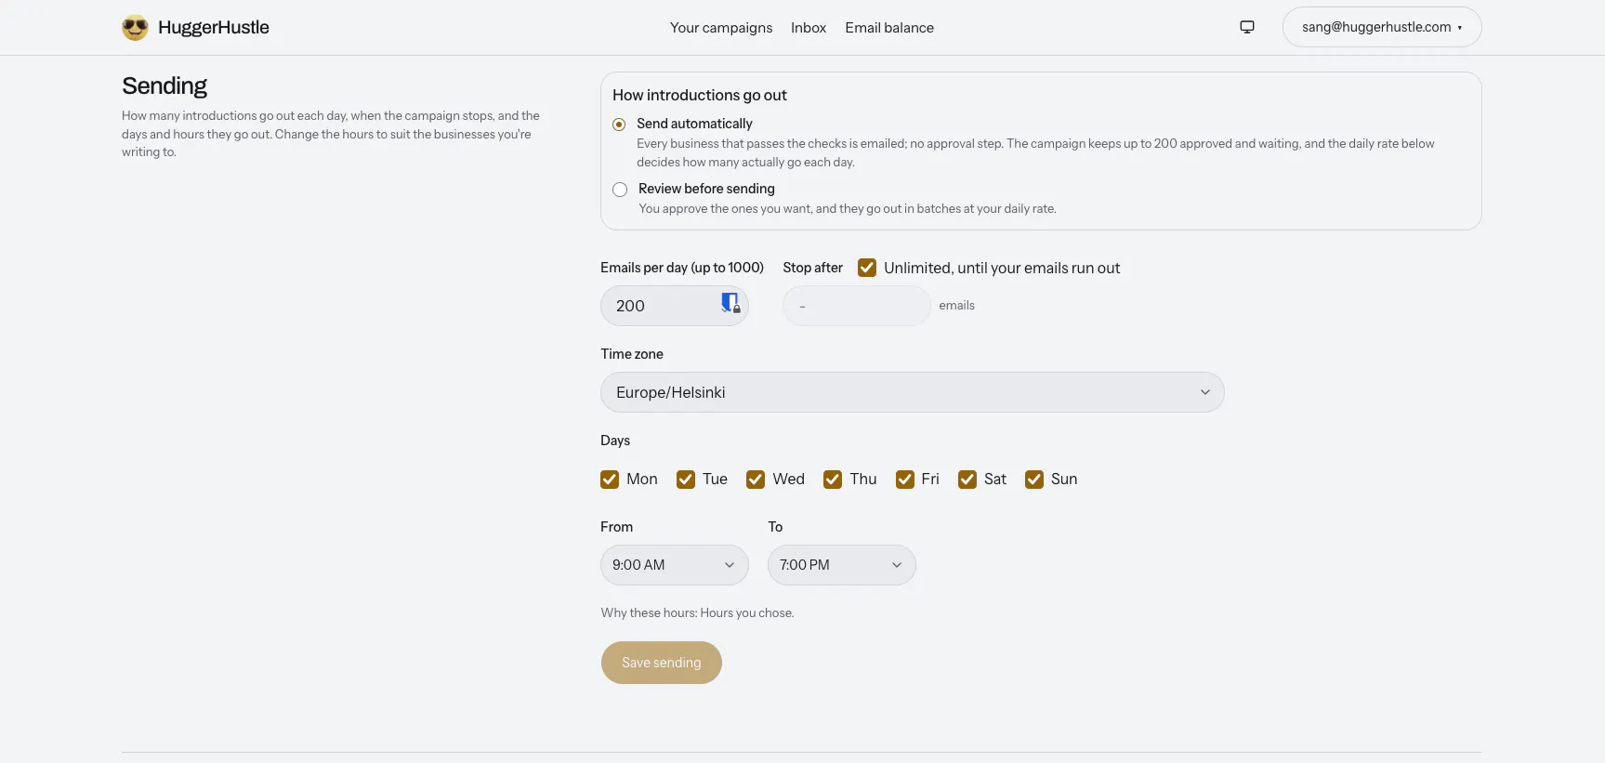This screenshot has width=1605, height=763.
Task: Expand the Europe/Helsinki time zone dropdown
Action: [913, 392]
